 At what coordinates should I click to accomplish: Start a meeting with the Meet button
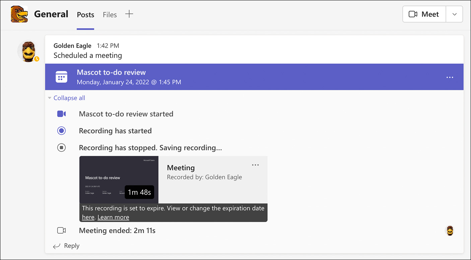pos(424,14)
